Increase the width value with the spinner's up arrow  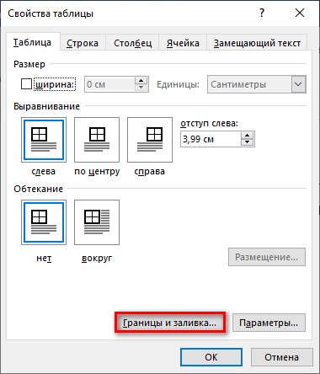coord(141,81)
